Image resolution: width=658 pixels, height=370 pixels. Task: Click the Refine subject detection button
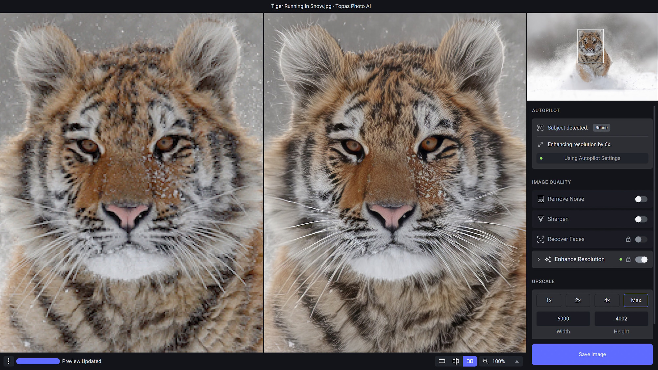601,128
